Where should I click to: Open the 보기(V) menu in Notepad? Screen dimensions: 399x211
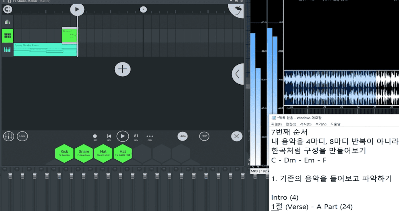321,124
